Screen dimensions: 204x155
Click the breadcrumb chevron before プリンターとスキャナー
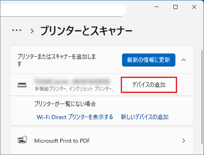[x=32, y=31]
